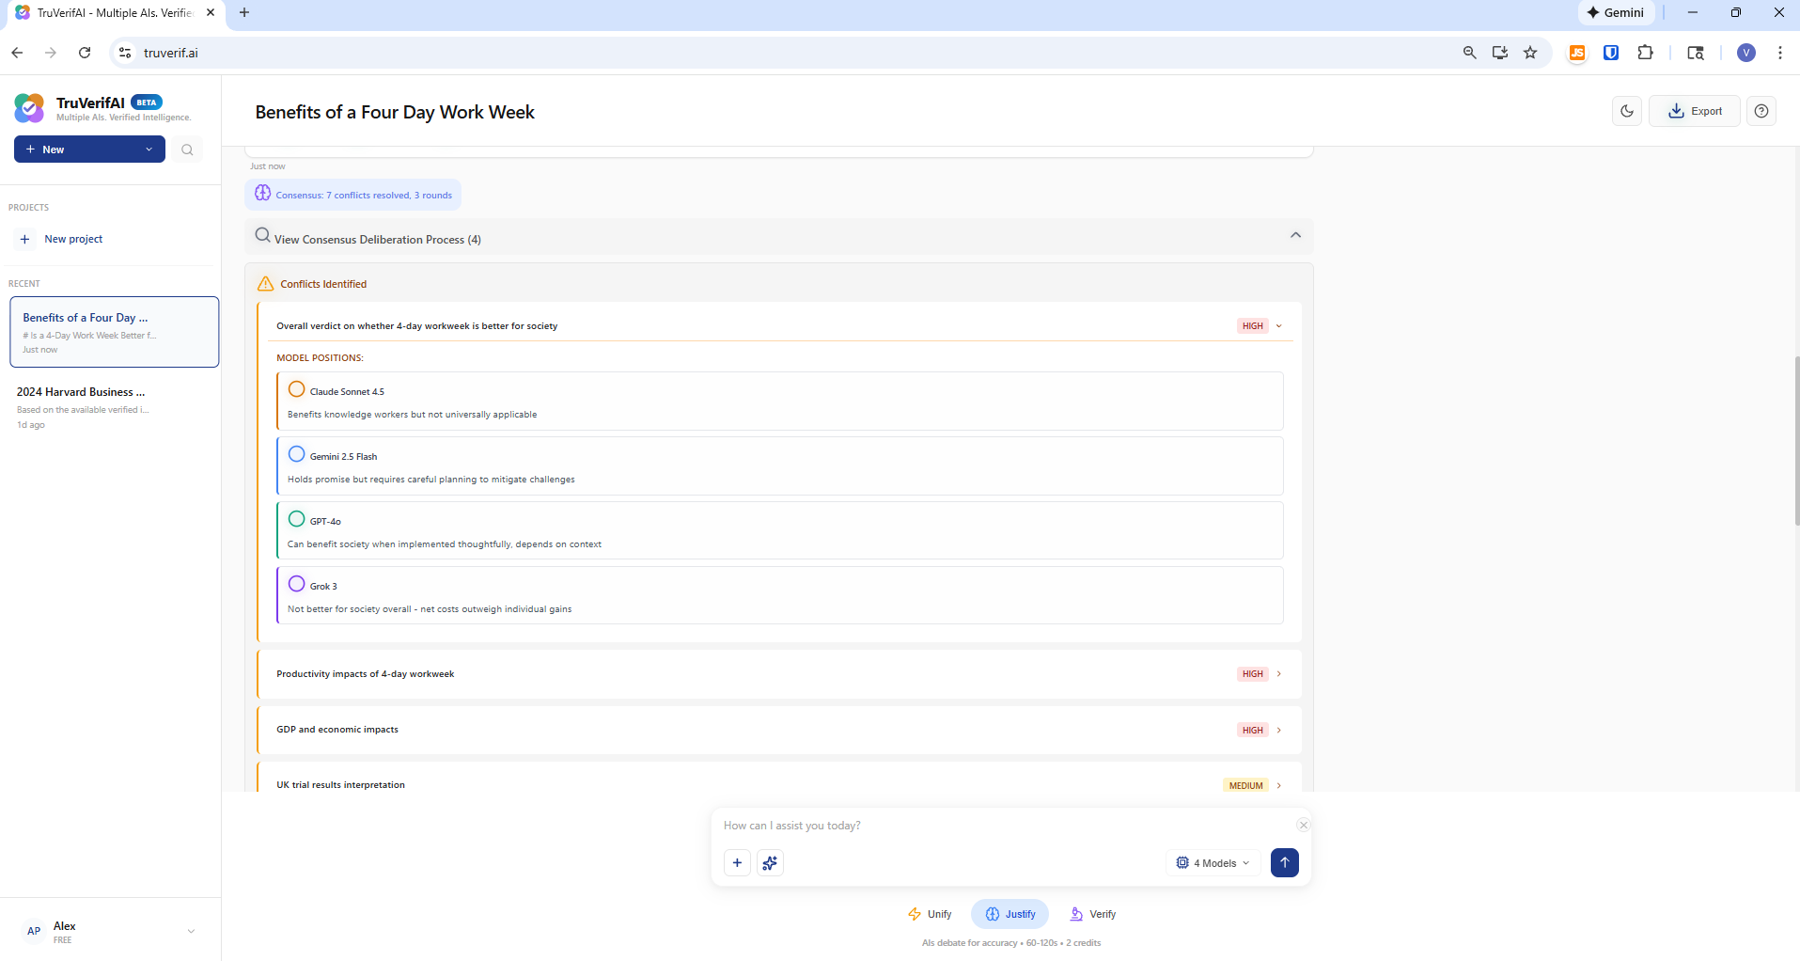The image size is (1800, 961).
Task: Create a New project
Action: pos(60,238)
